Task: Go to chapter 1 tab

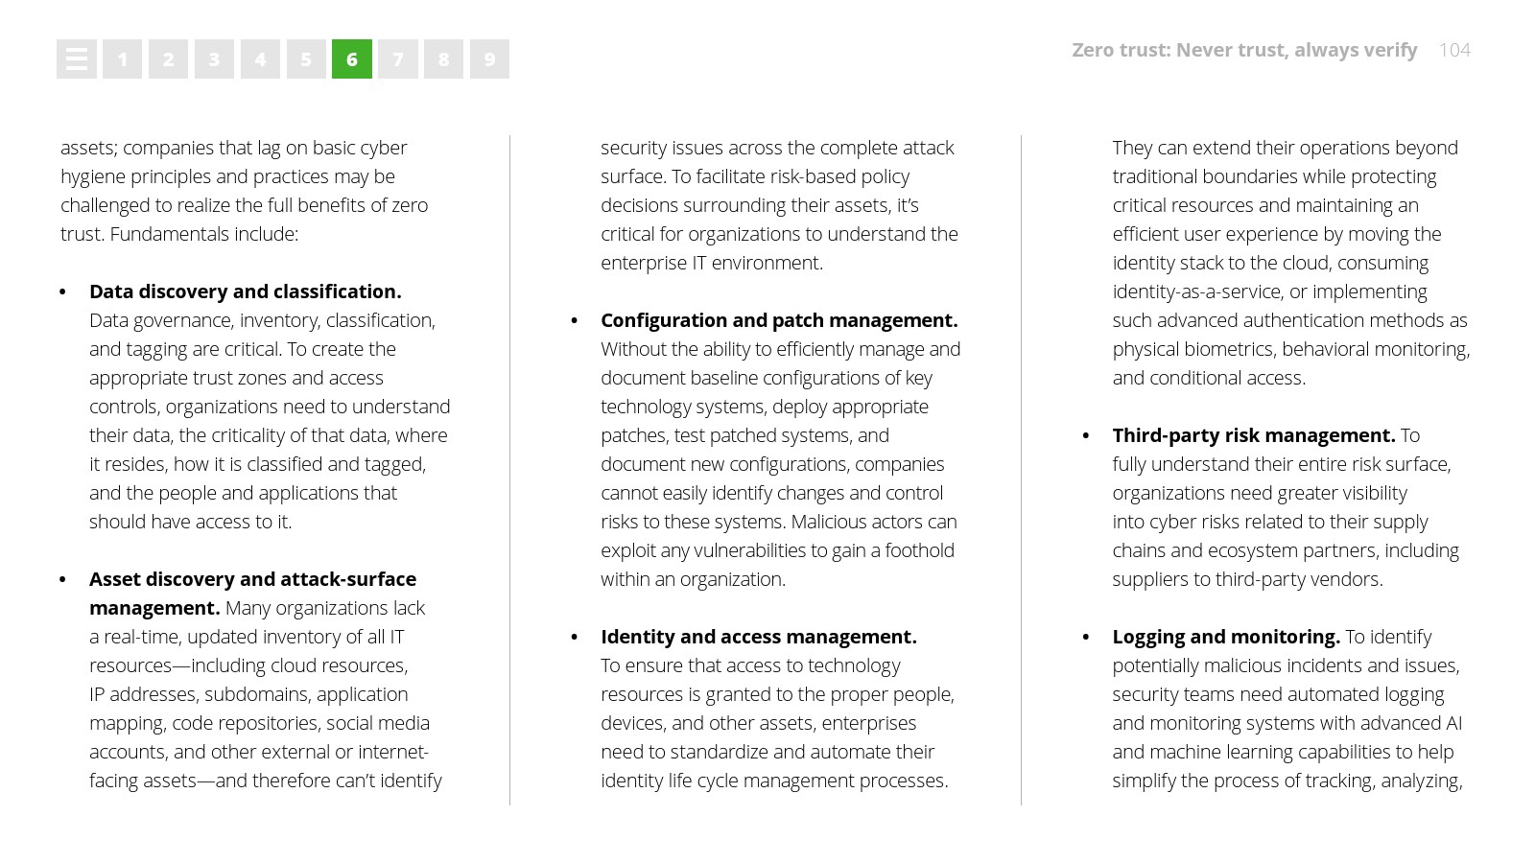Action: pyautogui.click(x=122, y=59)
